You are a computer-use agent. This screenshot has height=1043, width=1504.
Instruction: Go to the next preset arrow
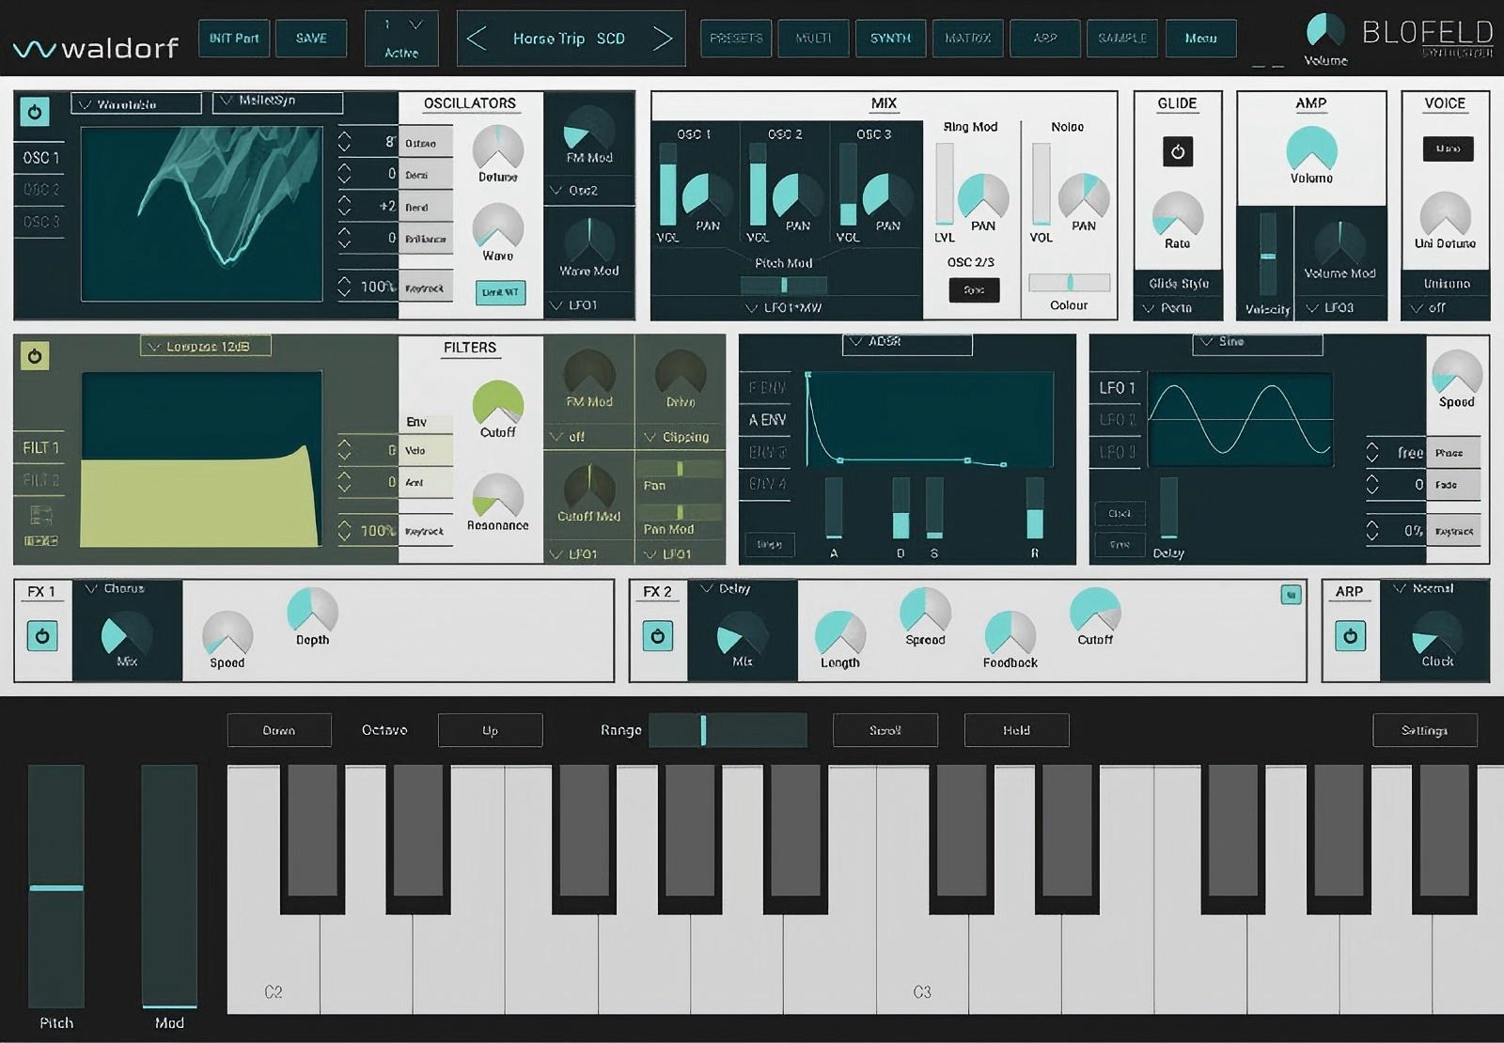click(x=663, y=39)
